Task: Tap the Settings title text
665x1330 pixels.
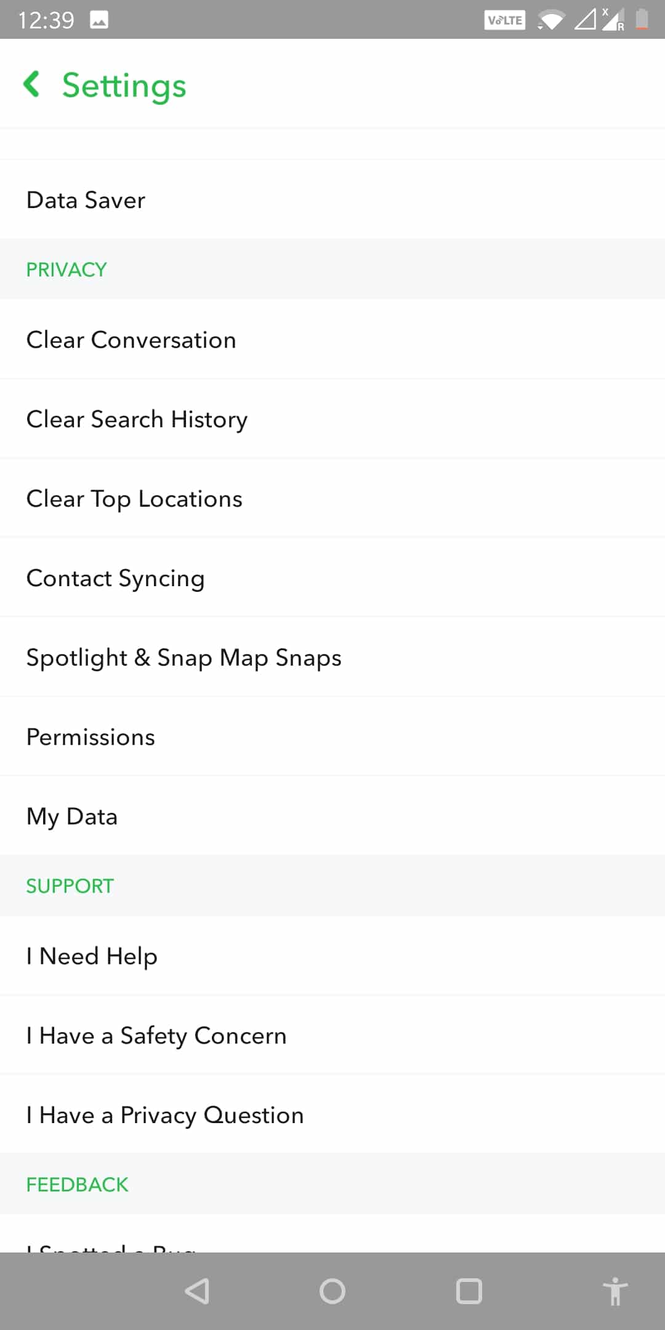Action: point(124,86)
